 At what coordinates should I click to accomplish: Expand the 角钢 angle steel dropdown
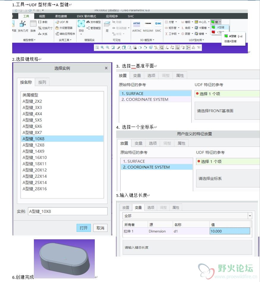click(x=193, y=28)
